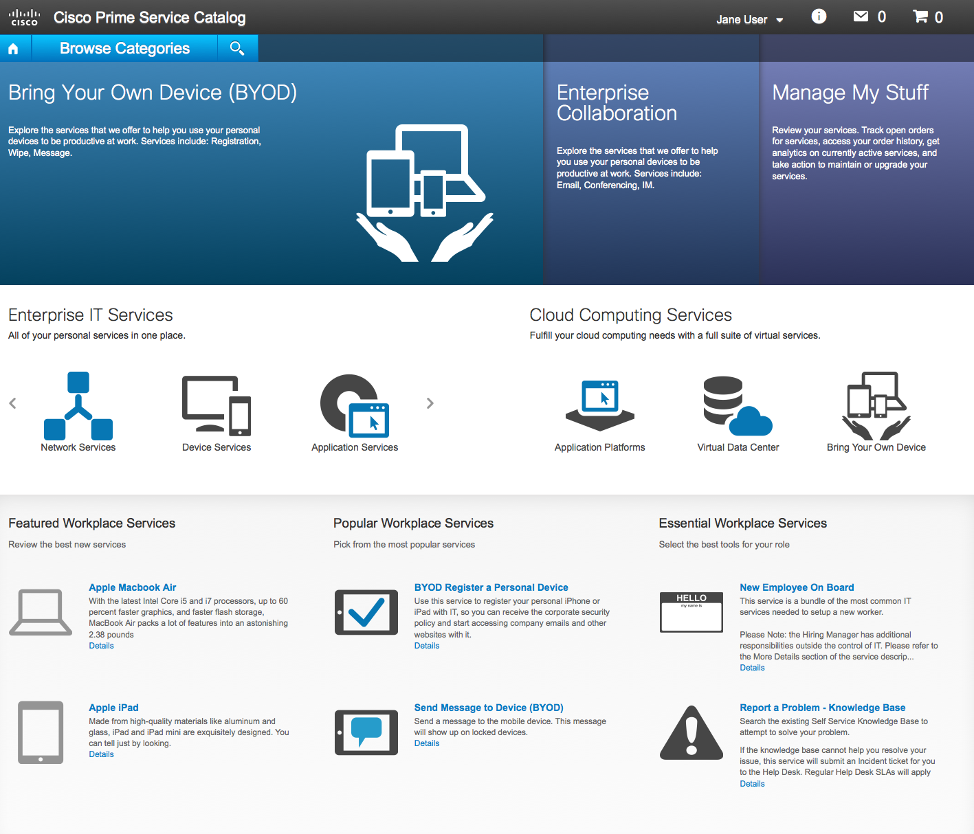Viewport: 974px width, 834px height.
Task: Select the Application Platforms icon
Action: [x=600, y=405]
